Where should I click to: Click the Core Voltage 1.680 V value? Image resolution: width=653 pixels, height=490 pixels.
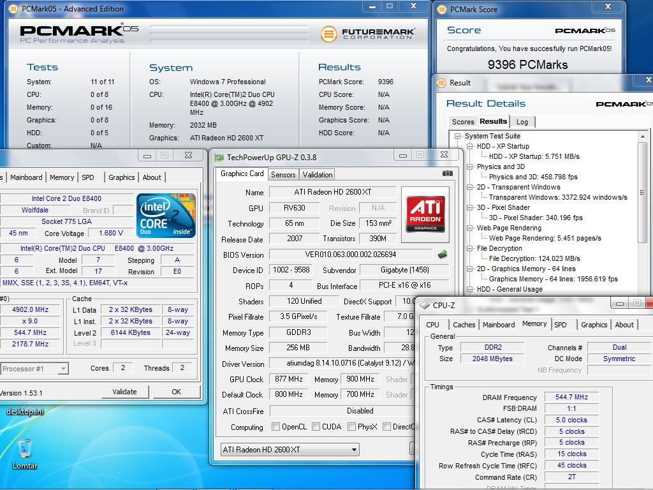point(111,233)
